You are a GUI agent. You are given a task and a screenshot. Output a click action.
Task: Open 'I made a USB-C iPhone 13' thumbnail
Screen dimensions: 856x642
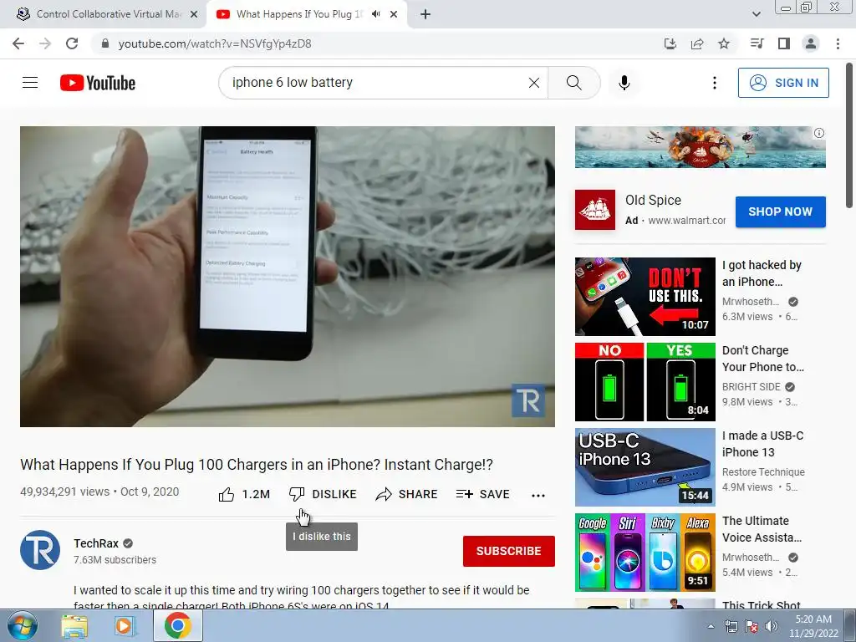point(645,466)
